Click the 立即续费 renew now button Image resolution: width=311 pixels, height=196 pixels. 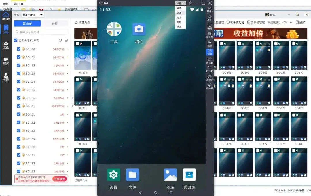(x=60, y=179)
